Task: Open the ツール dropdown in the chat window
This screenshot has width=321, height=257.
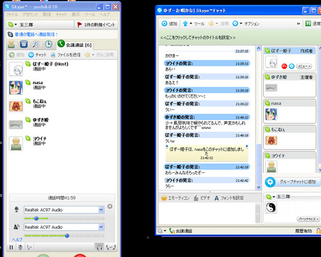Action: 194,24
